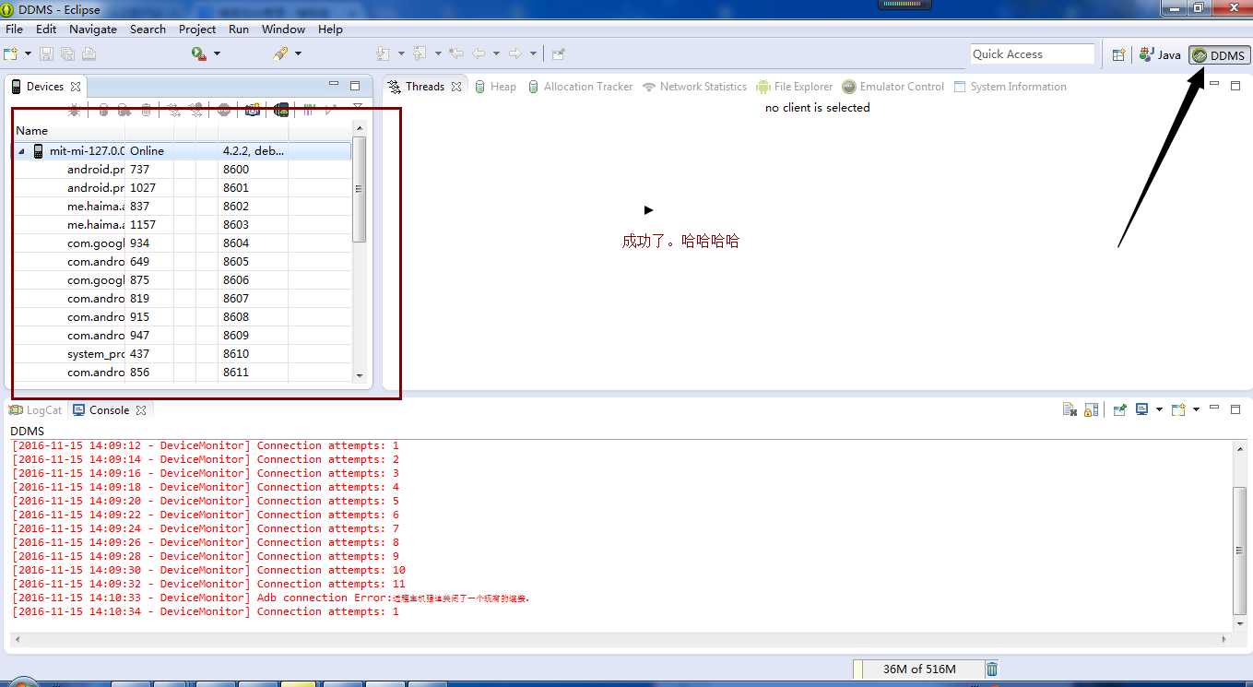1253x687 pixels.
Task: Open the System Information tab
Action: 1010,87
